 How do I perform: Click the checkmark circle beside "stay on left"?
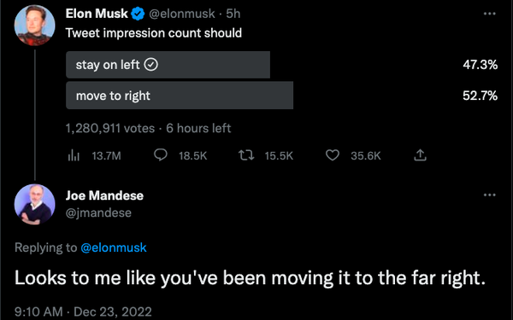tap(151, 65)
